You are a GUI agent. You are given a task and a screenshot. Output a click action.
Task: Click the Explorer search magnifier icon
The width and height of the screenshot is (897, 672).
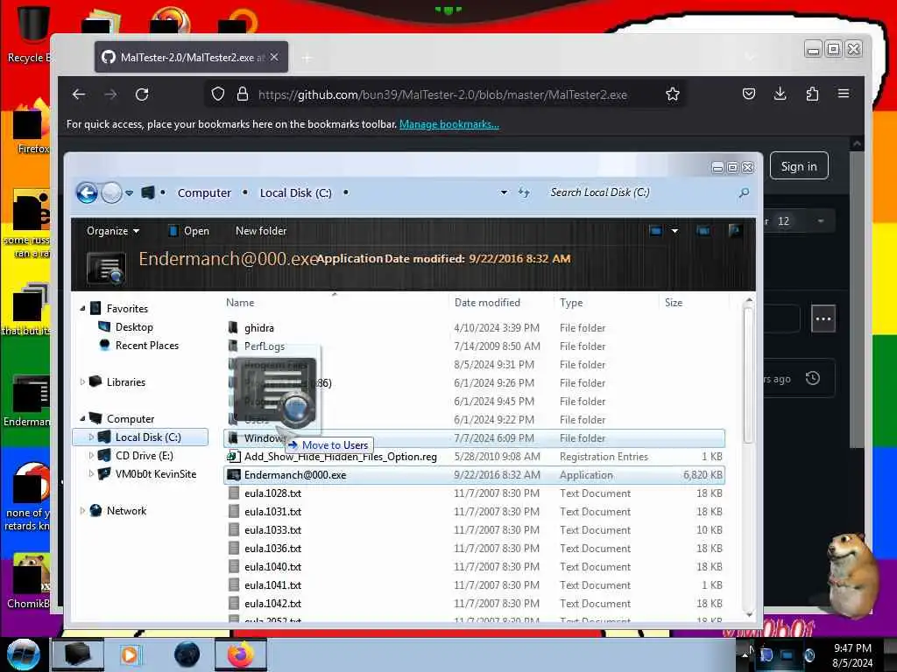[744, 193]
